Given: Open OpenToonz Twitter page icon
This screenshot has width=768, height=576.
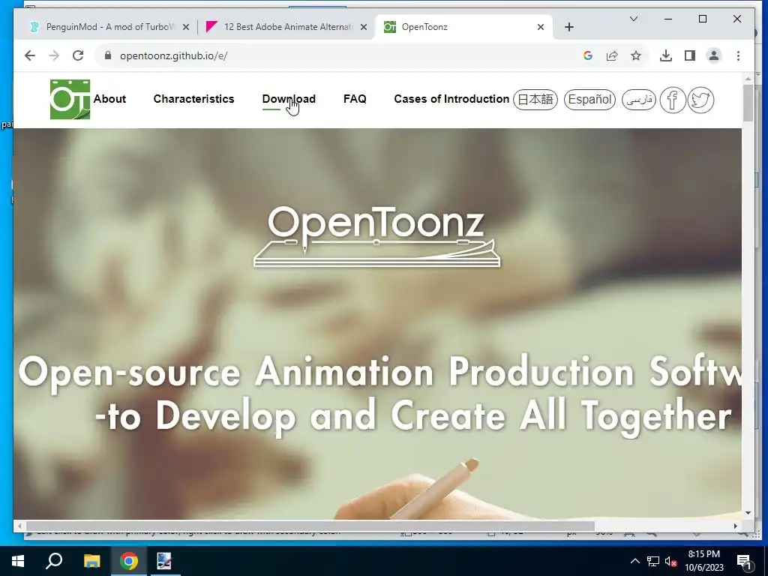Looking at the screenshot, I should [700, 100].
